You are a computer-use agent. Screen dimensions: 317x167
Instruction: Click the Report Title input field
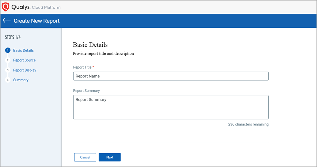click(171, 76)
